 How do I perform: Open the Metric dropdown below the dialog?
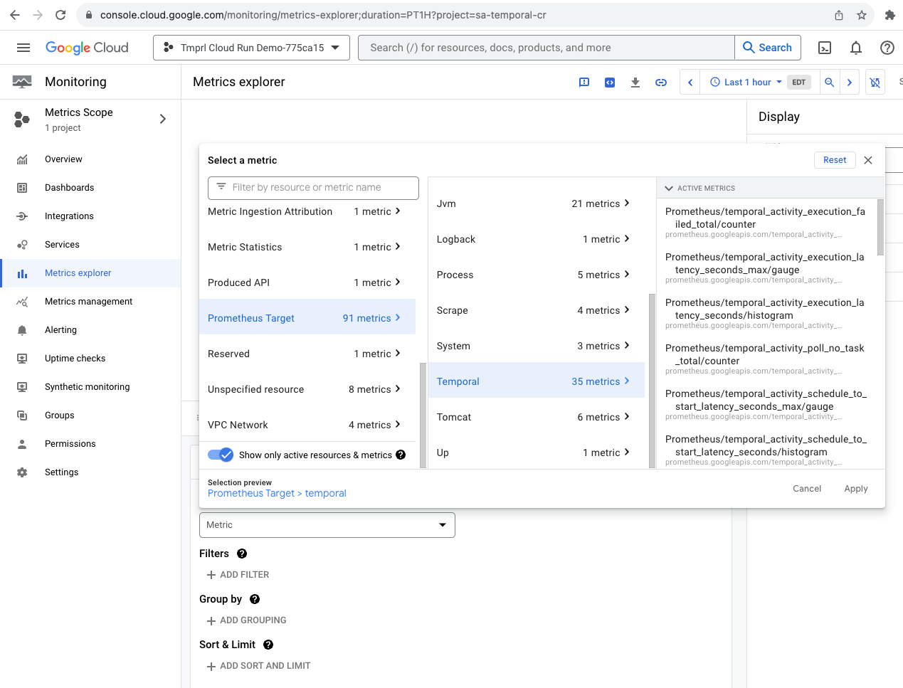pos(327,525)
